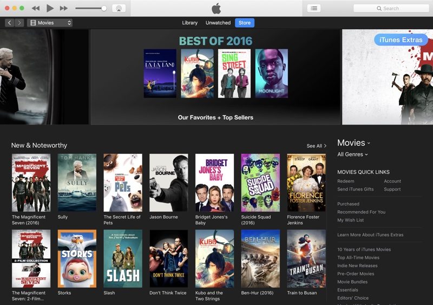Open La La Land poster in banner
This screenshot has height=305, width=433.
[160, 73]
